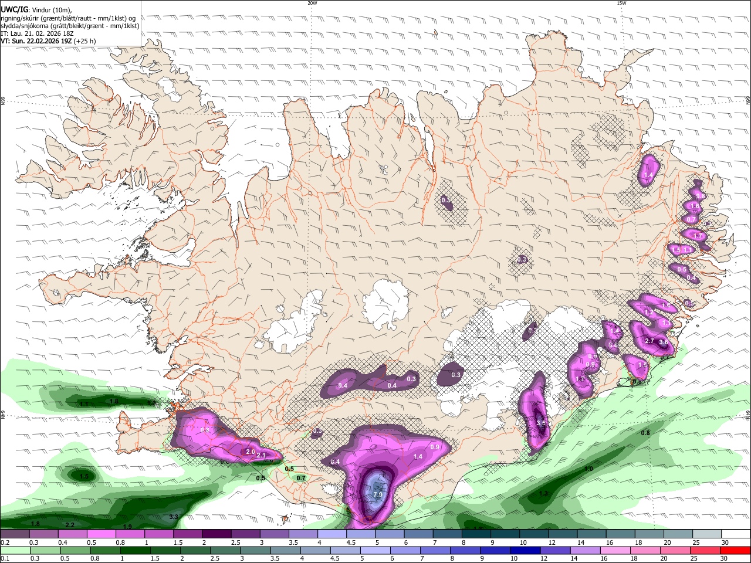Select the white 30 swatch in the upper legend
This screenshot has height=563, width=751.
coord(736,534)
